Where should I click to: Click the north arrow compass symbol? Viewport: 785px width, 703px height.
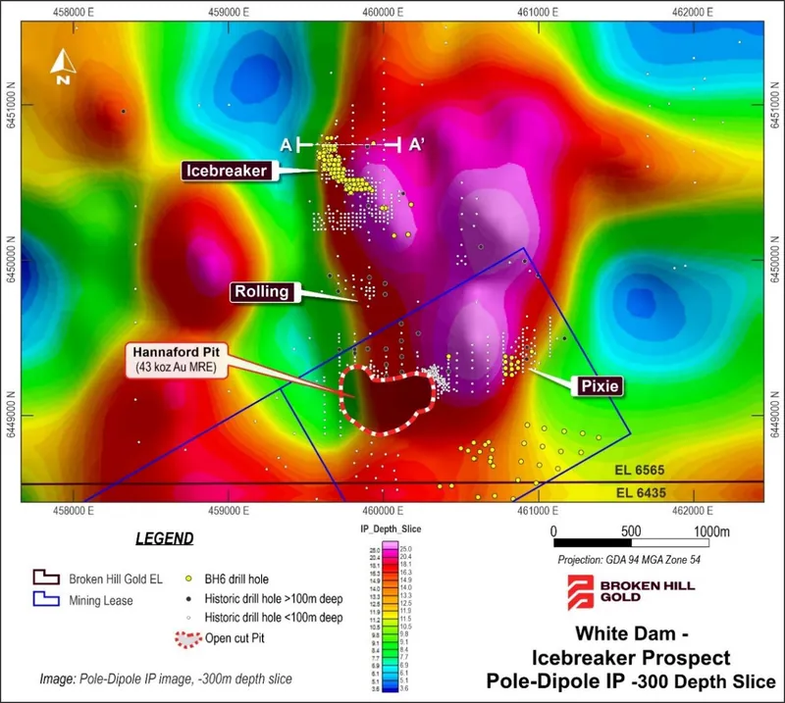pyautogui.click(x=63, y=67)
